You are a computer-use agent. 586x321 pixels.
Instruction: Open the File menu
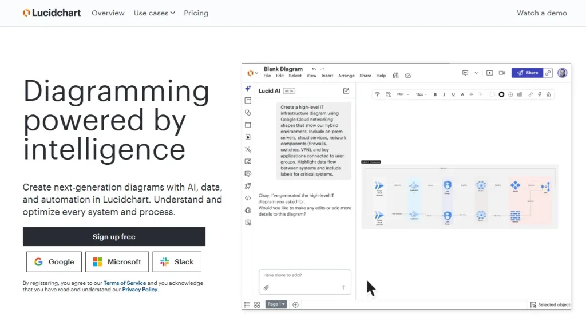[267, 76]
